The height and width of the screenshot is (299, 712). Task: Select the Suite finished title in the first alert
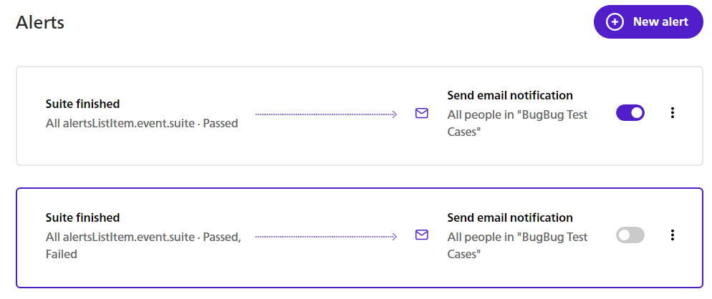tap(82, 104)
